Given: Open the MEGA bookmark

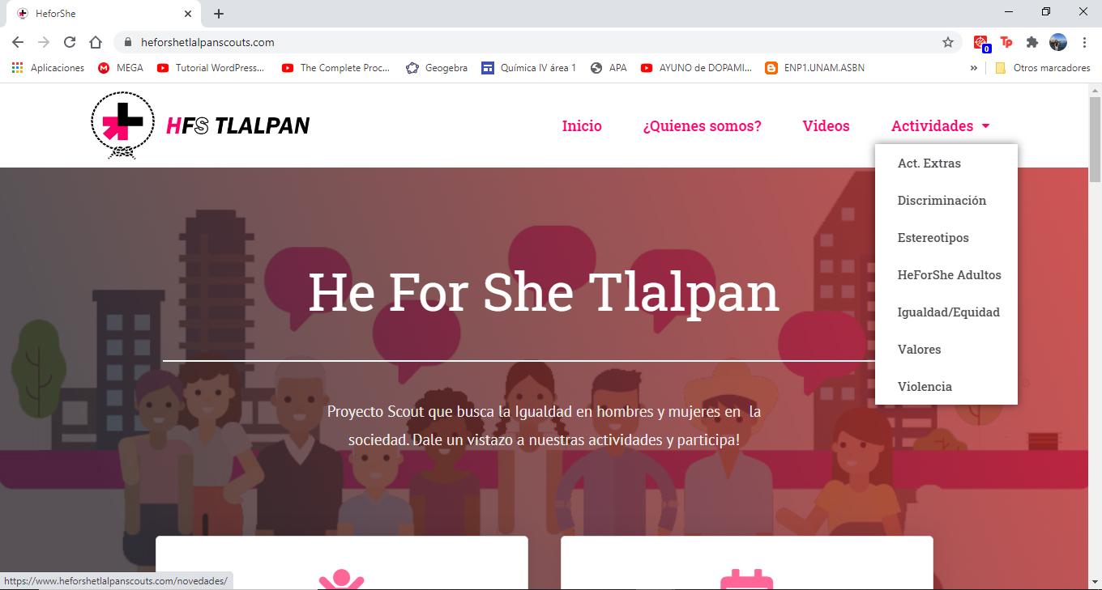Looking at the screenshot, I should (x=121, y=68).
